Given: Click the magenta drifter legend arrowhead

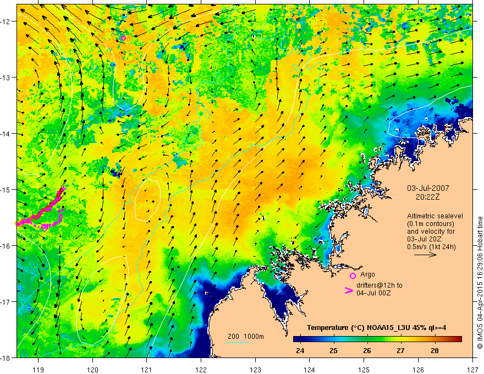Looking at the screenshot, I should (349, 290).
